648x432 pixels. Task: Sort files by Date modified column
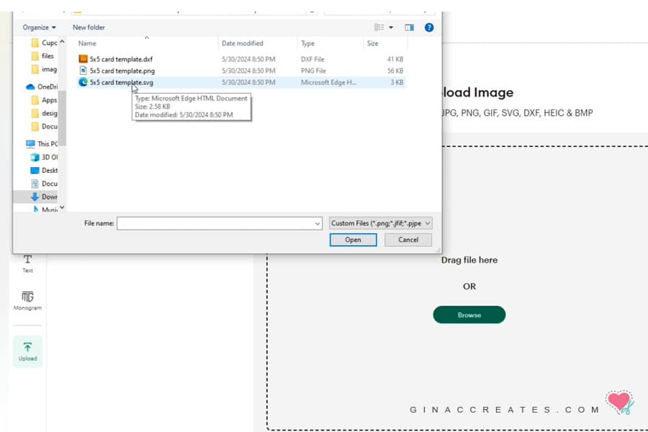pos(242,43)
